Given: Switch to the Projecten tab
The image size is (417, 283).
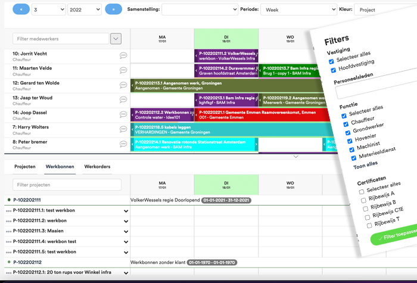Looking at the screenshot, I should (x=25, y=167).
